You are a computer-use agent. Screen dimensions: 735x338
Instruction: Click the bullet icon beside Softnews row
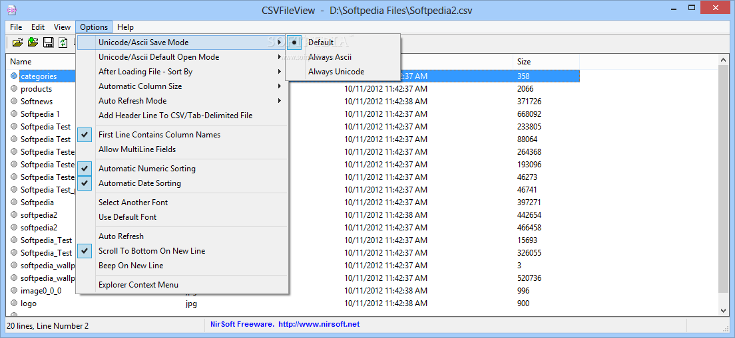pyautogui.click(x=13, y=101)
